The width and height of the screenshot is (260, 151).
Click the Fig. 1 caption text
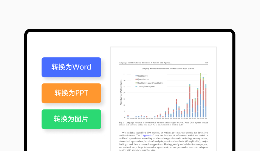tap(163, 124)
